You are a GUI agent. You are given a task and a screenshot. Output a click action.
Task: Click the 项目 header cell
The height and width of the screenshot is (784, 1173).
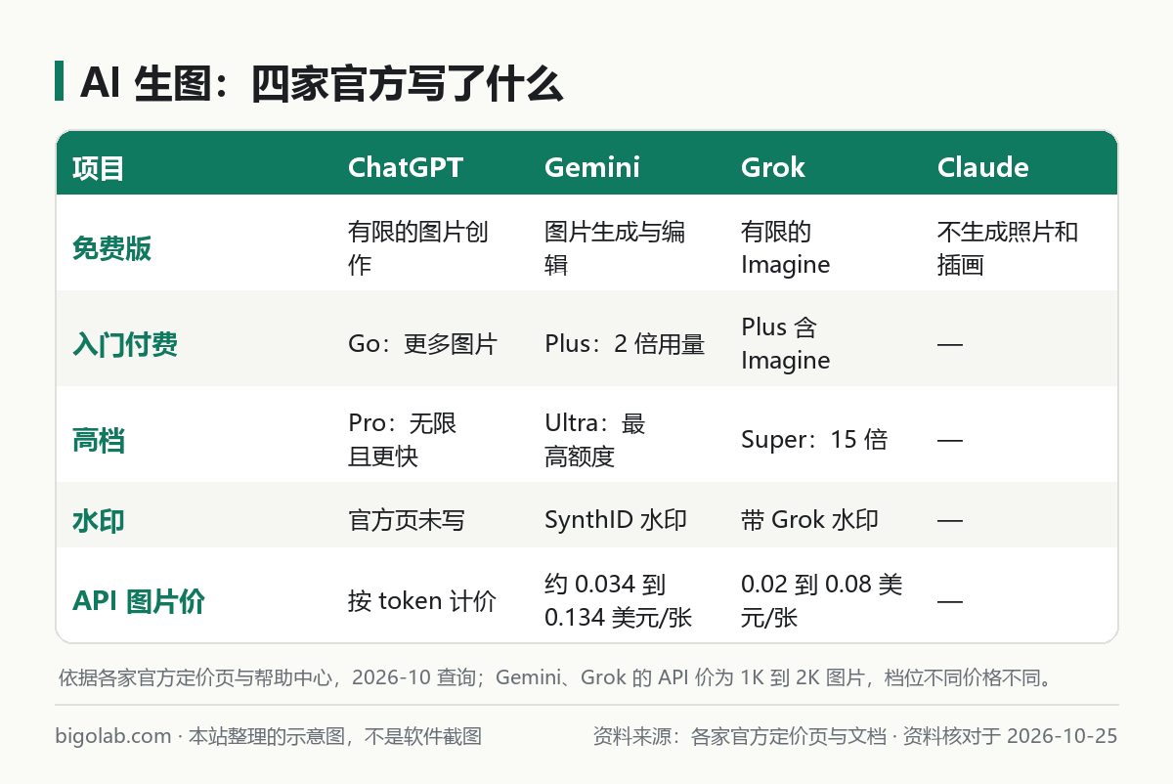99,168
